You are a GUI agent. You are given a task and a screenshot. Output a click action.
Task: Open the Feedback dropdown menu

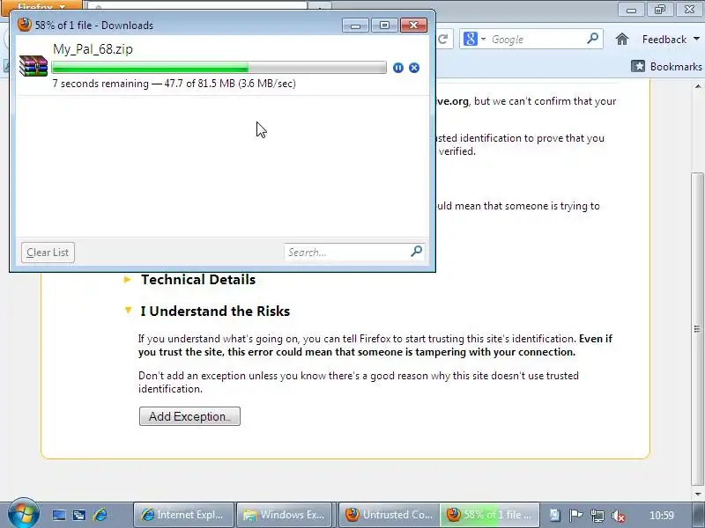tap(671, 40)
